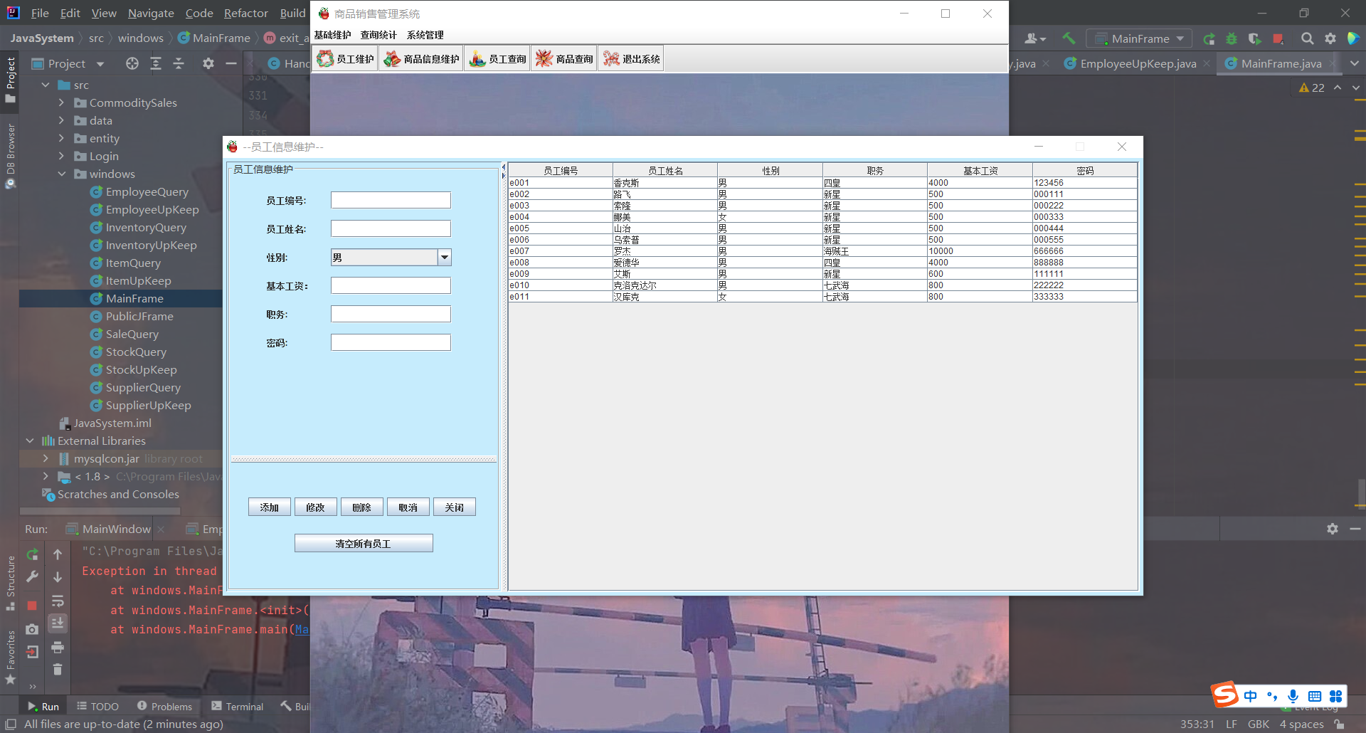Click the 基本工资 column header

point(980,171)
